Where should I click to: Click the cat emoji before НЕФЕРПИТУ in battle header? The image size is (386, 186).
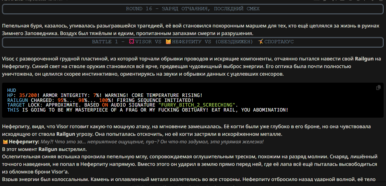168,42
